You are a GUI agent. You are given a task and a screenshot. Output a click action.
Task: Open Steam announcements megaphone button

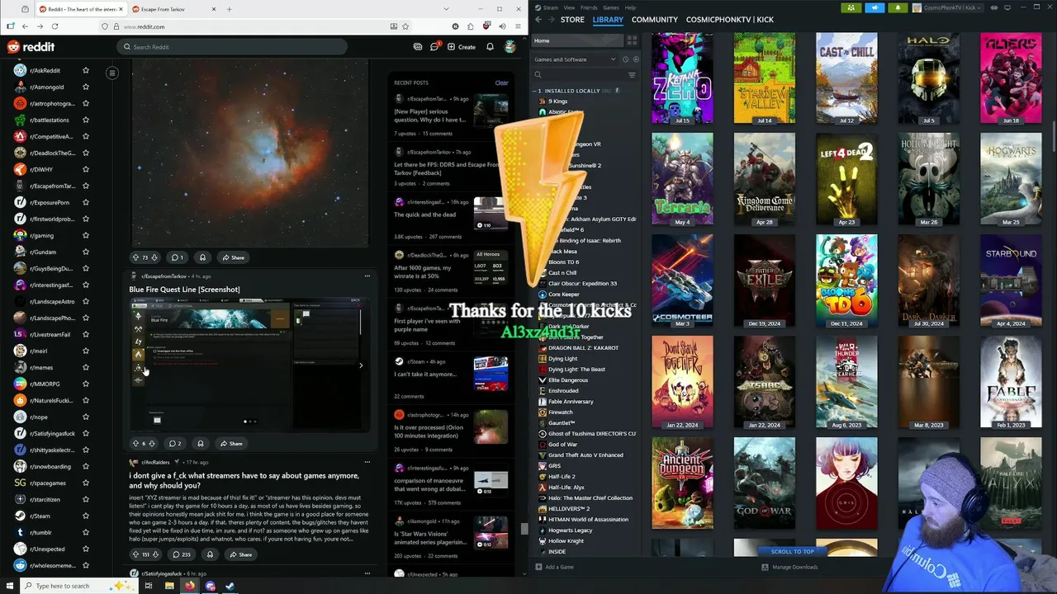(x=875, y=7)
